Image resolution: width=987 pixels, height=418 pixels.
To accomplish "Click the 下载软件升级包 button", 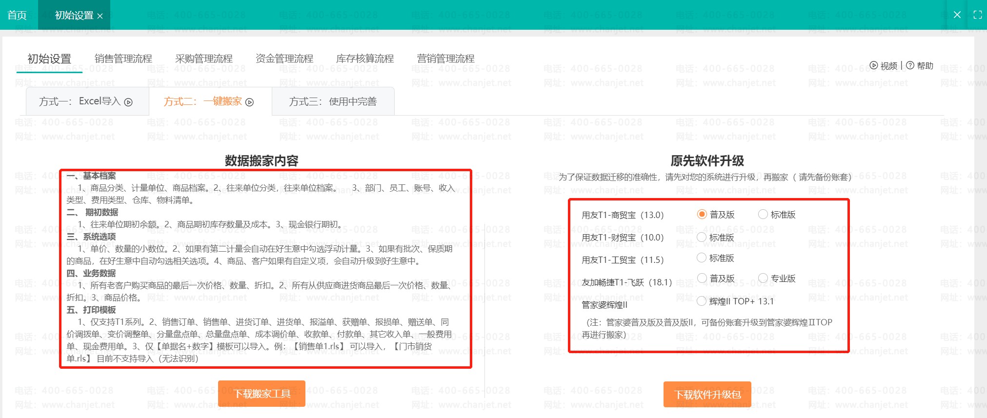I will (707, 394).
